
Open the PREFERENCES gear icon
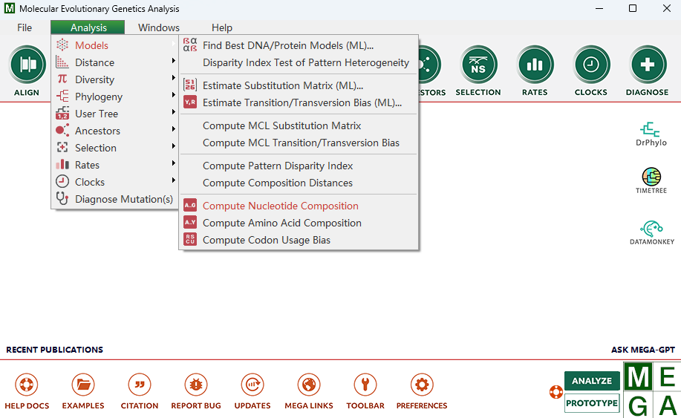421,385
